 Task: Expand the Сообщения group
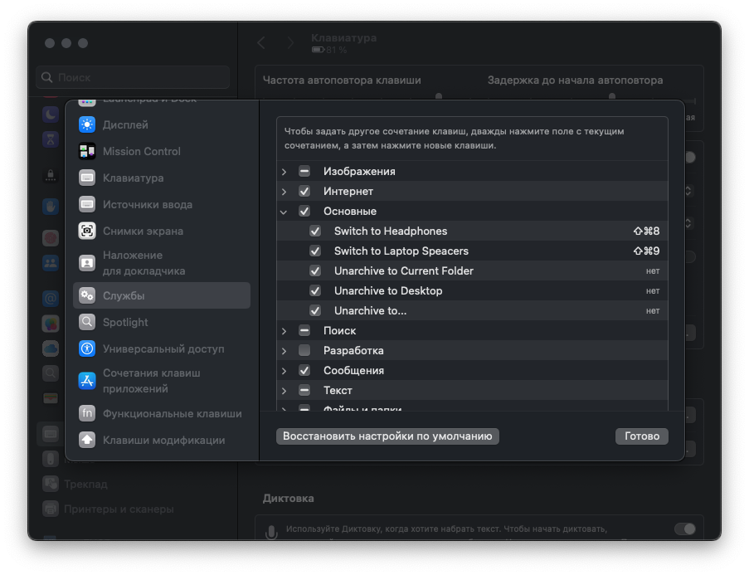point(284,370)
